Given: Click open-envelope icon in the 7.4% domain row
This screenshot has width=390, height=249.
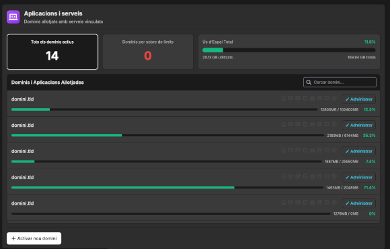Looking at the screenshot, I should coord(298,150).
